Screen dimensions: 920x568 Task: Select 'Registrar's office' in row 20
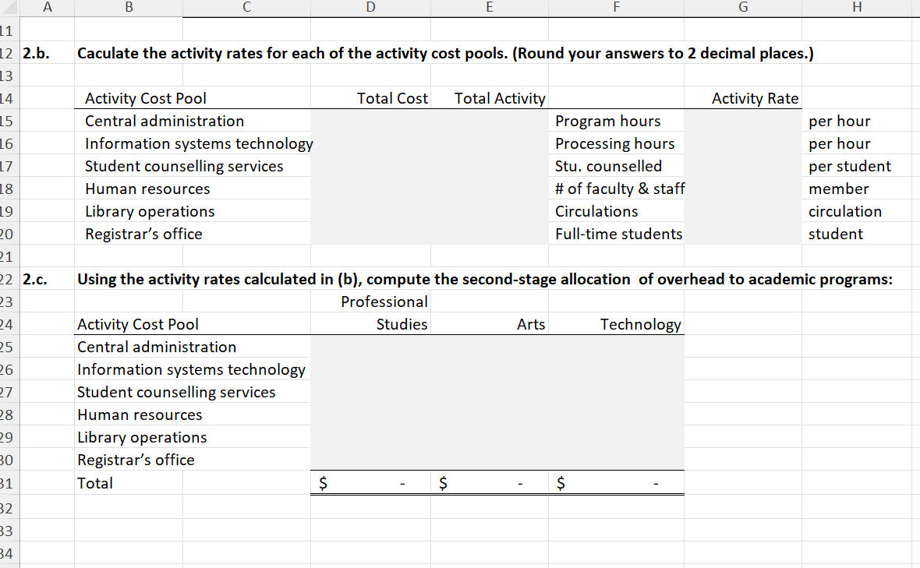pos(143,234)
